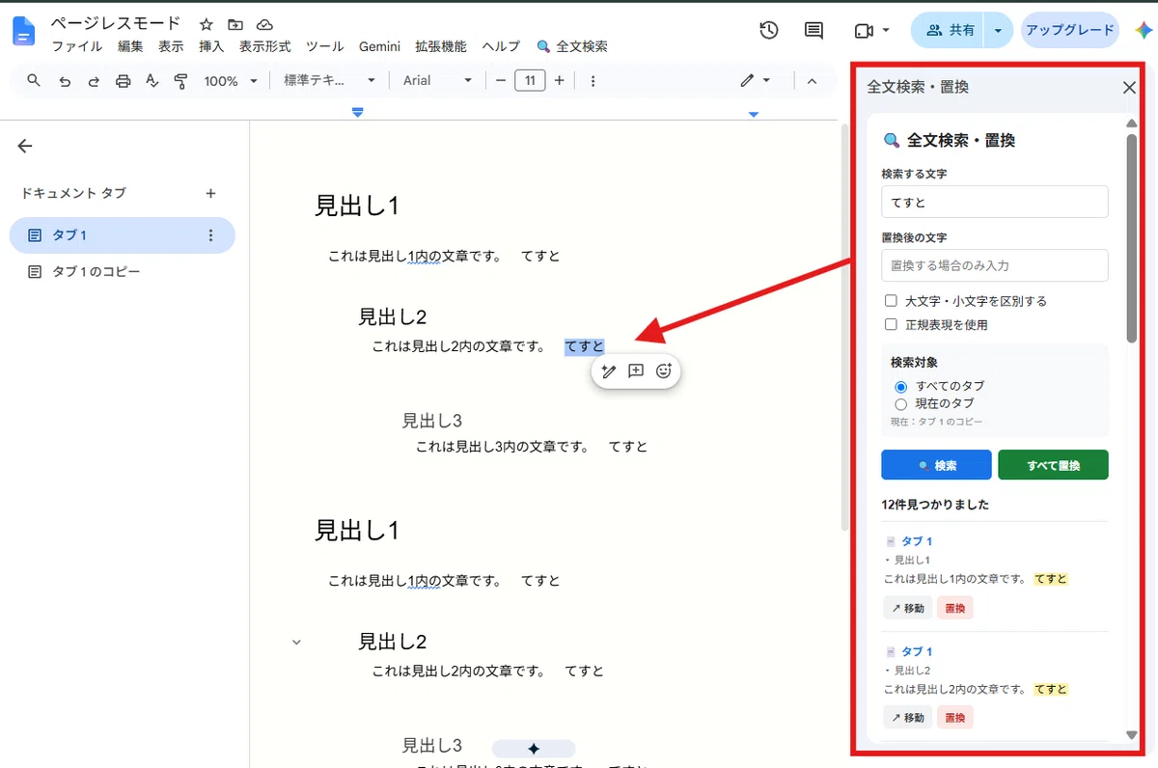The image size is (1158, 768).
Task: Click the blue 検索 button
Action: (x=936, y=465)
